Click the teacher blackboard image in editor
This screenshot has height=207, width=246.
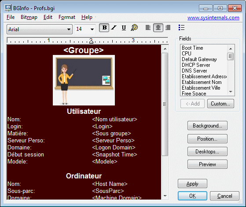[x=84, y=80]
